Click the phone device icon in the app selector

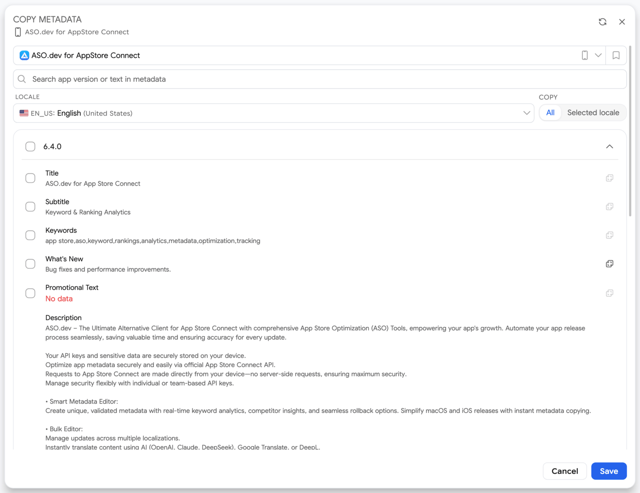click(x=585, y=56)
